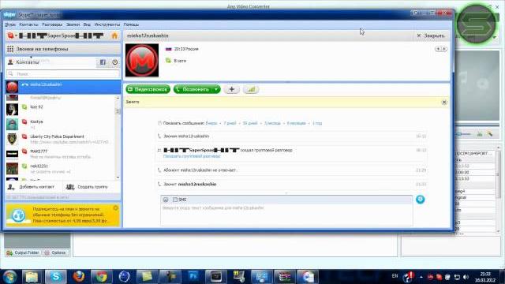Image resolution: width=505 pixels, height=284 pixels.
Task: Click the show group conversation link
Action: point(192,156)
